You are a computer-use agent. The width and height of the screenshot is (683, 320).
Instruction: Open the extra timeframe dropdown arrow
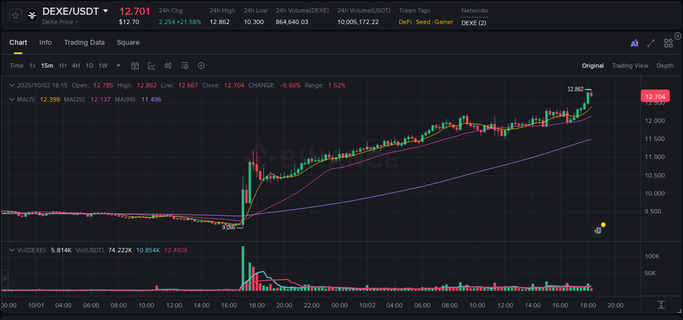pyautogui.click(x=117, y=66)
